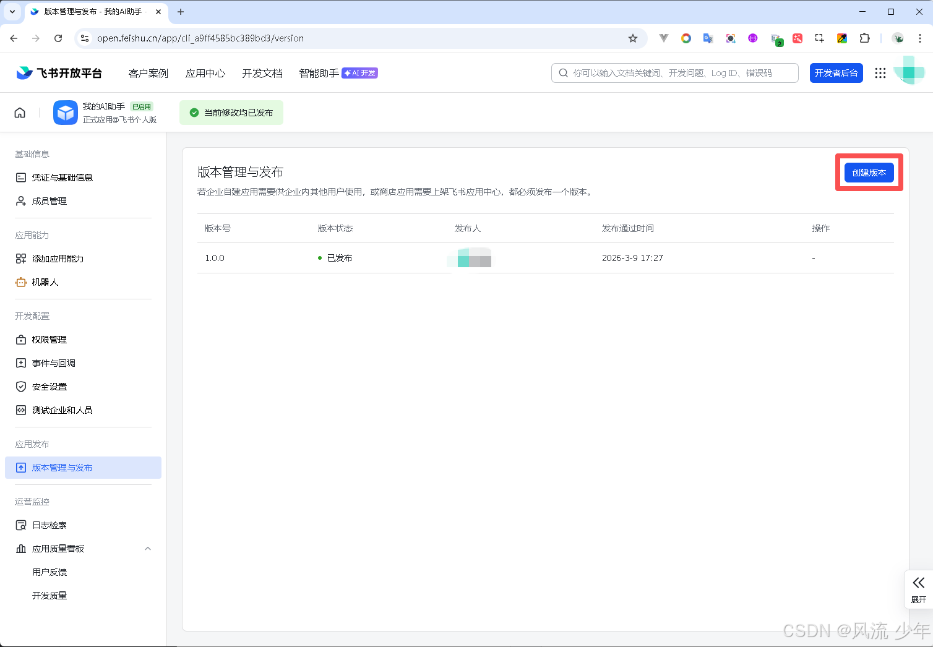This screenshot has height=647, width=933.
Task: Reload the page in browser
Action: coord(58,38)
